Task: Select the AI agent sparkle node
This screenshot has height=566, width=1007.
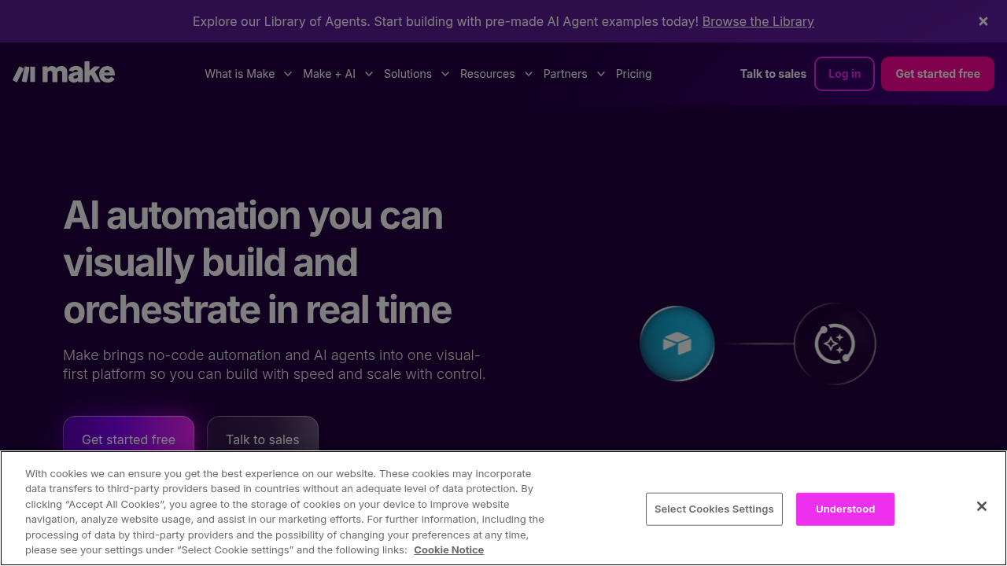Action: tap(835, 344)
